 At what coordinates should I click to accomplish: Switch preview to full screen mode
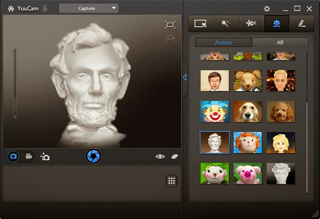coord(170,25)
